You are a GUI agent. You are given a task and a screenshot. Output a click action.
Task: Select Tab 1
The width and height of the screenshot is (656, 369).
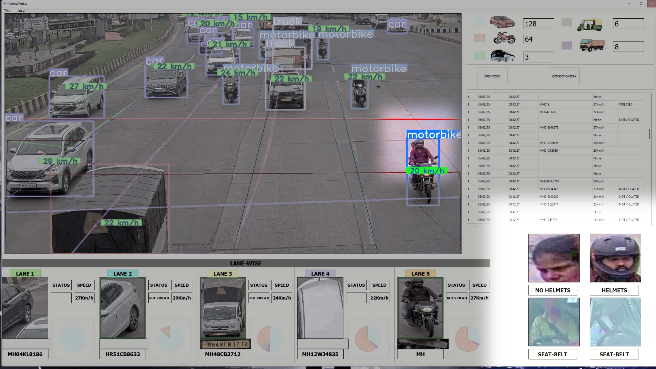pos(8,11)
